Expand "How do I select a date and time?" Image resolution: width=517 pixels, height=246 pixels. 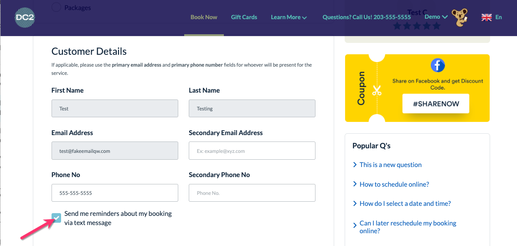(x=405, y=204)
